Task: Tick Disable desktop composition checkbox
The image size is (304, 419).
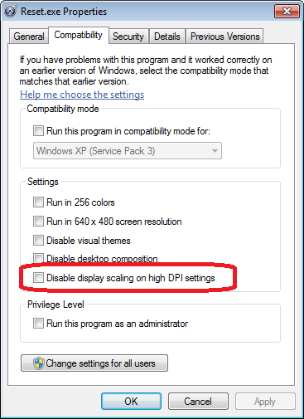Action: click(38, 258)
